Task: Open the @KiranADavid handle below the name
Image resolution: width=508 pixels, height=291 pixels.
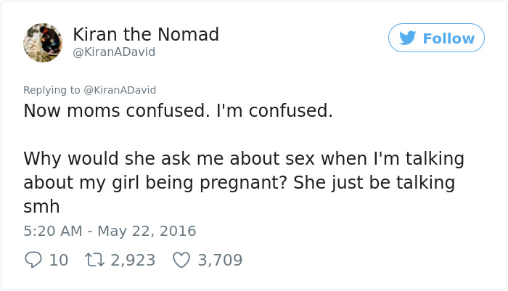Action: (x=114, y=52)
